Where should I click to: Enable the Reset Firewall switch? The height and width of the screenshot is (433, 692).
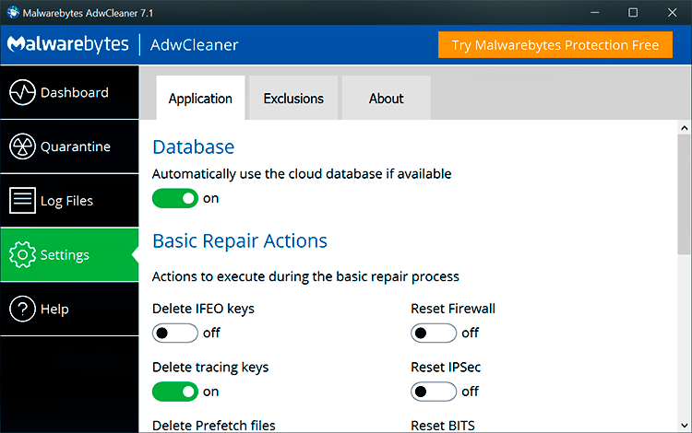tap(434, 333)
